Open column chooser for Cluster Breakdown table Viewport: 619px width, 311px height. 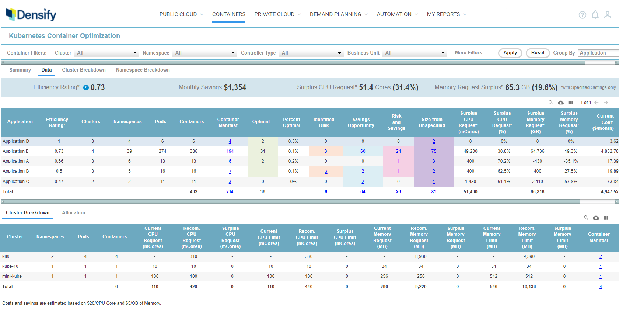pyautogui.click(x=606, y=218)
